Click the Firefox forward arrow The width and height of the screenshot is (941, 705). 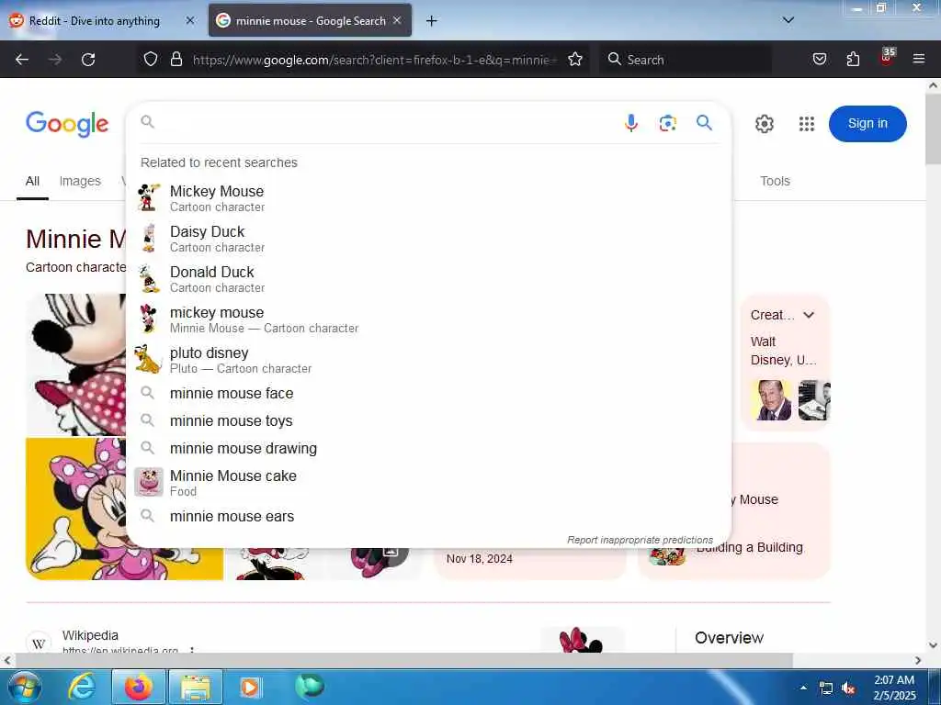(55, 60)
